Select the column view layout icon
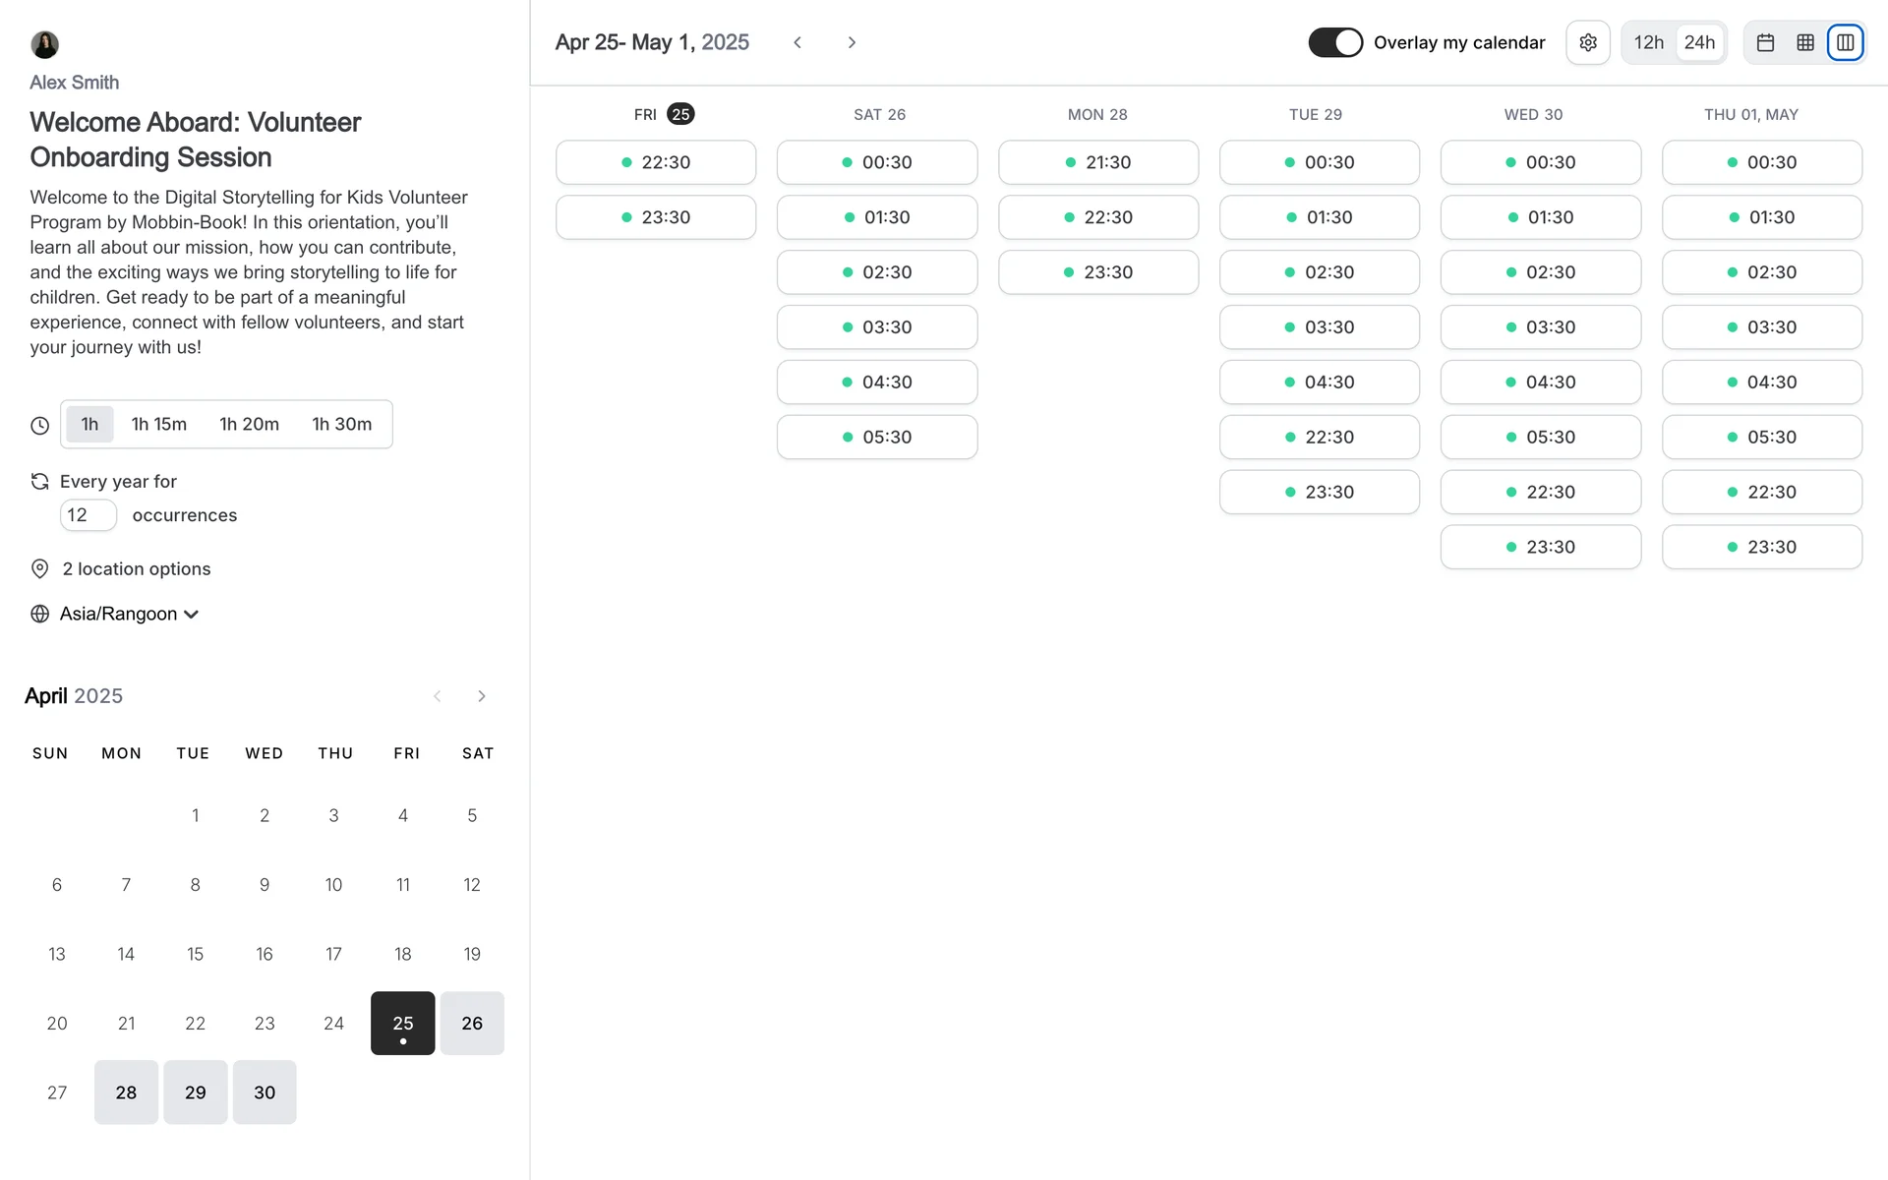 (1846, 42)
